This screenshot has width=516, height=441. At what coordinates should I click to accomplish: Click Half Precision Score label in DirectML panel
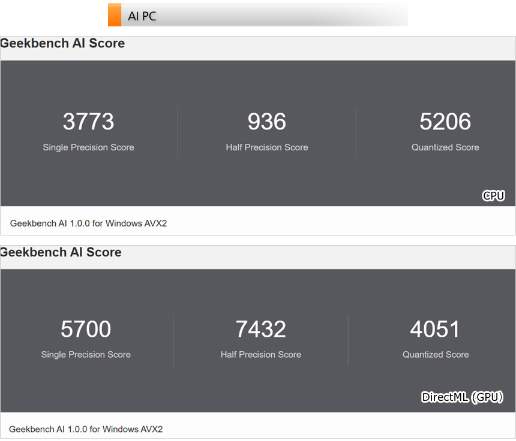pyautogui.click(x=260, y=355)
